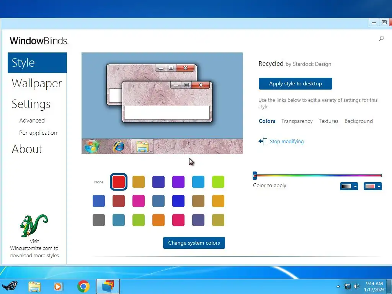Select the golden tan swatch in first row

139,182
